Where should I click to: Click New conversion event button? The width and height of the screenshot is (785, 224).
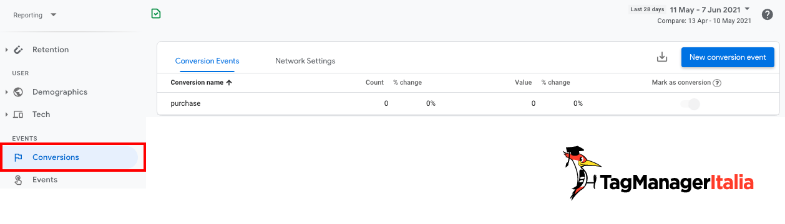(728, 57)
